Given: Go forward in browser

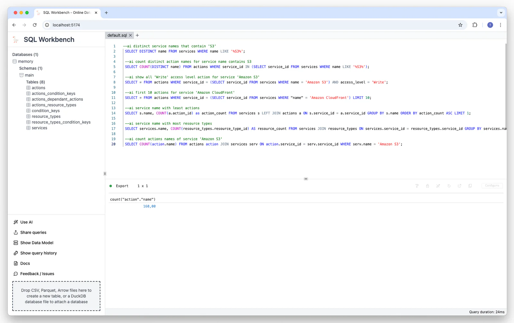Looking at the screenshot, I should [24, 25].
